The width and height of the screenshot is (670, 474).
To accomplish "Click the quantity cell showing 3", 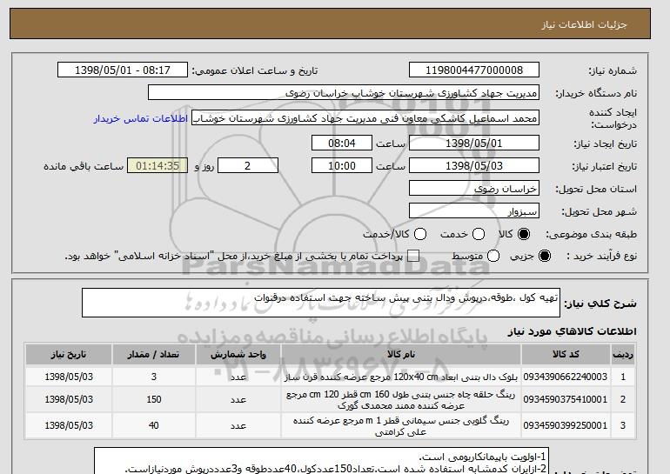I will pos(154,377).
